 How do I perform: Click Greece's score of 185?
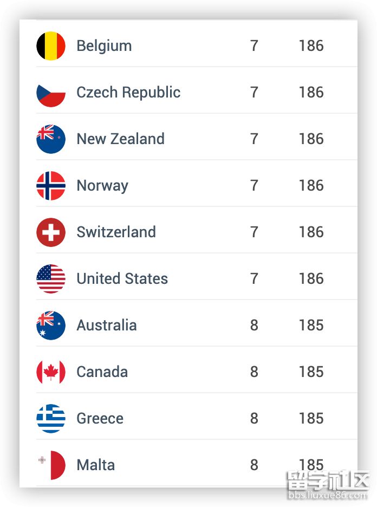click(311, 419)
